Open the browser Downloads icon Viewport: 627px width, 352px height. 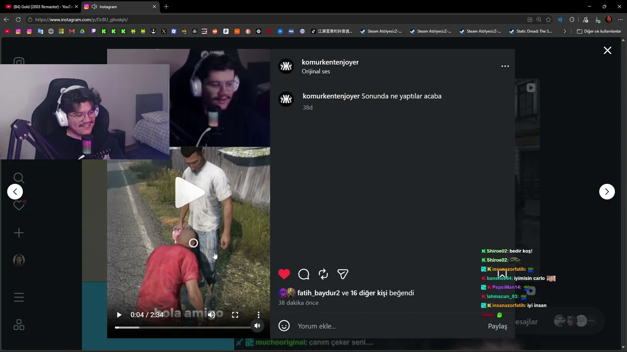pos(598,20)
